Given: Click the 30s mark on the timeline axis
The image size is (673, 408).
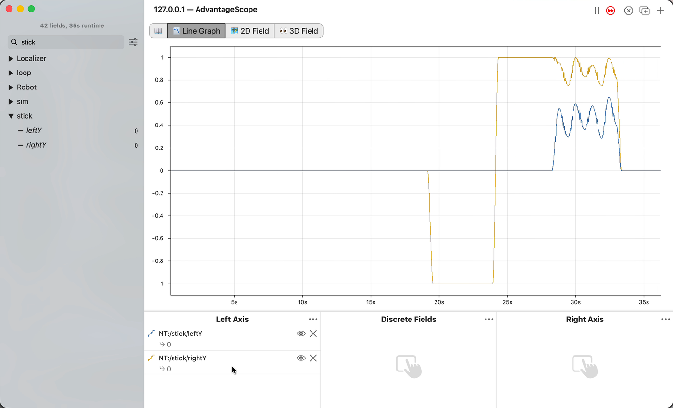Looking at the screenshot, I should [575, 302].
